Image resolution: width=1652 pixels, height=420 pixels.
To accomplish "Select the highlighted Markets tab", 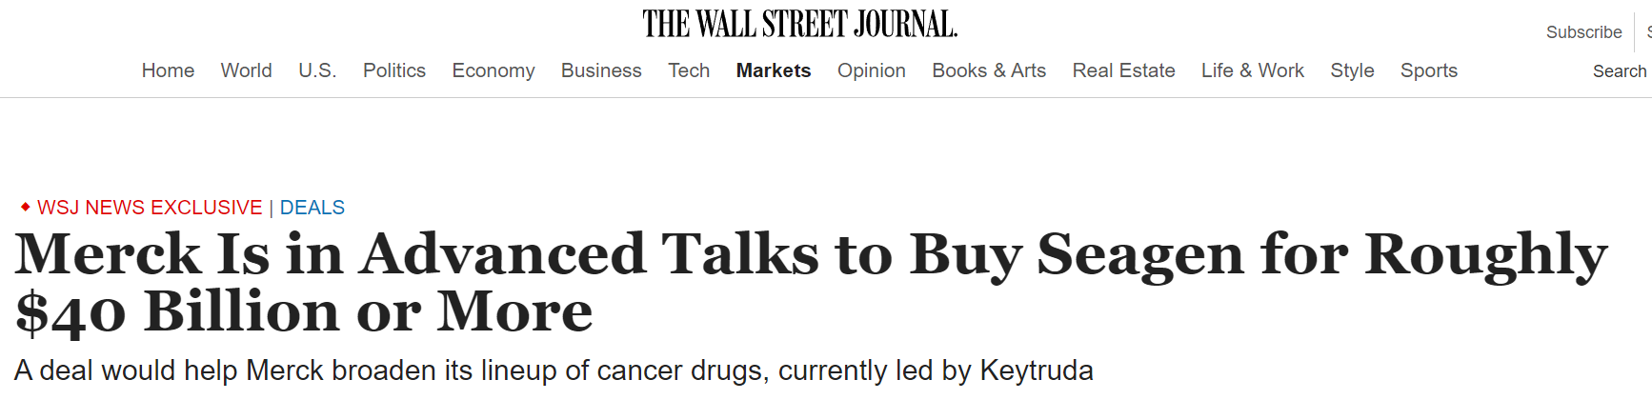I will tap(773, 70).
